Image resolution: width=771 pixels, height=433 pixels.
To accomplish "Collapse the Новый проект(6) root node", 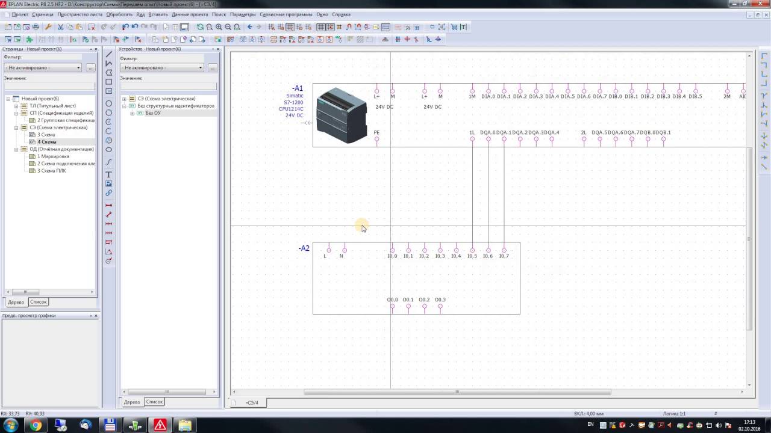I will (x=9, y=99).
